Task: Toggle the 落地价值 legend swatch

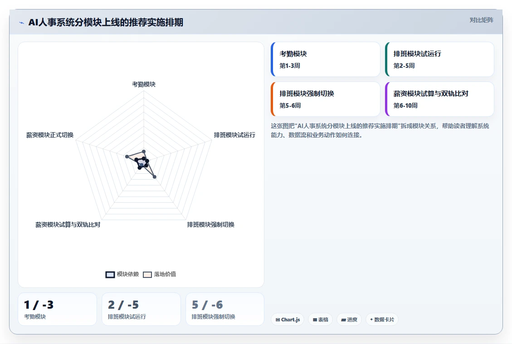Action: click(x=147, y=275)
